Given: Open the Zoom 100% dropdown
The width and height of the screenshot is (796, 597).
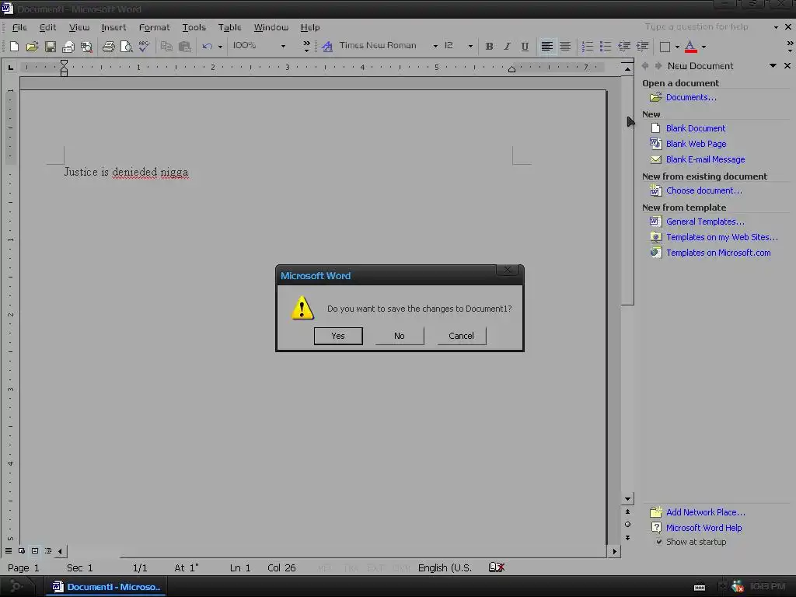Looking at the screenshot, I should pyautogui.click(x=283, y=46).
